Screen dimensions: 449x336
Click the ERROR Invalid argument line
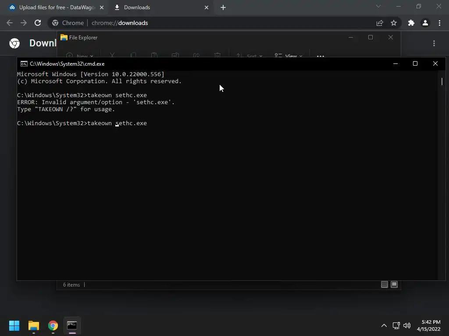point(96,102)
